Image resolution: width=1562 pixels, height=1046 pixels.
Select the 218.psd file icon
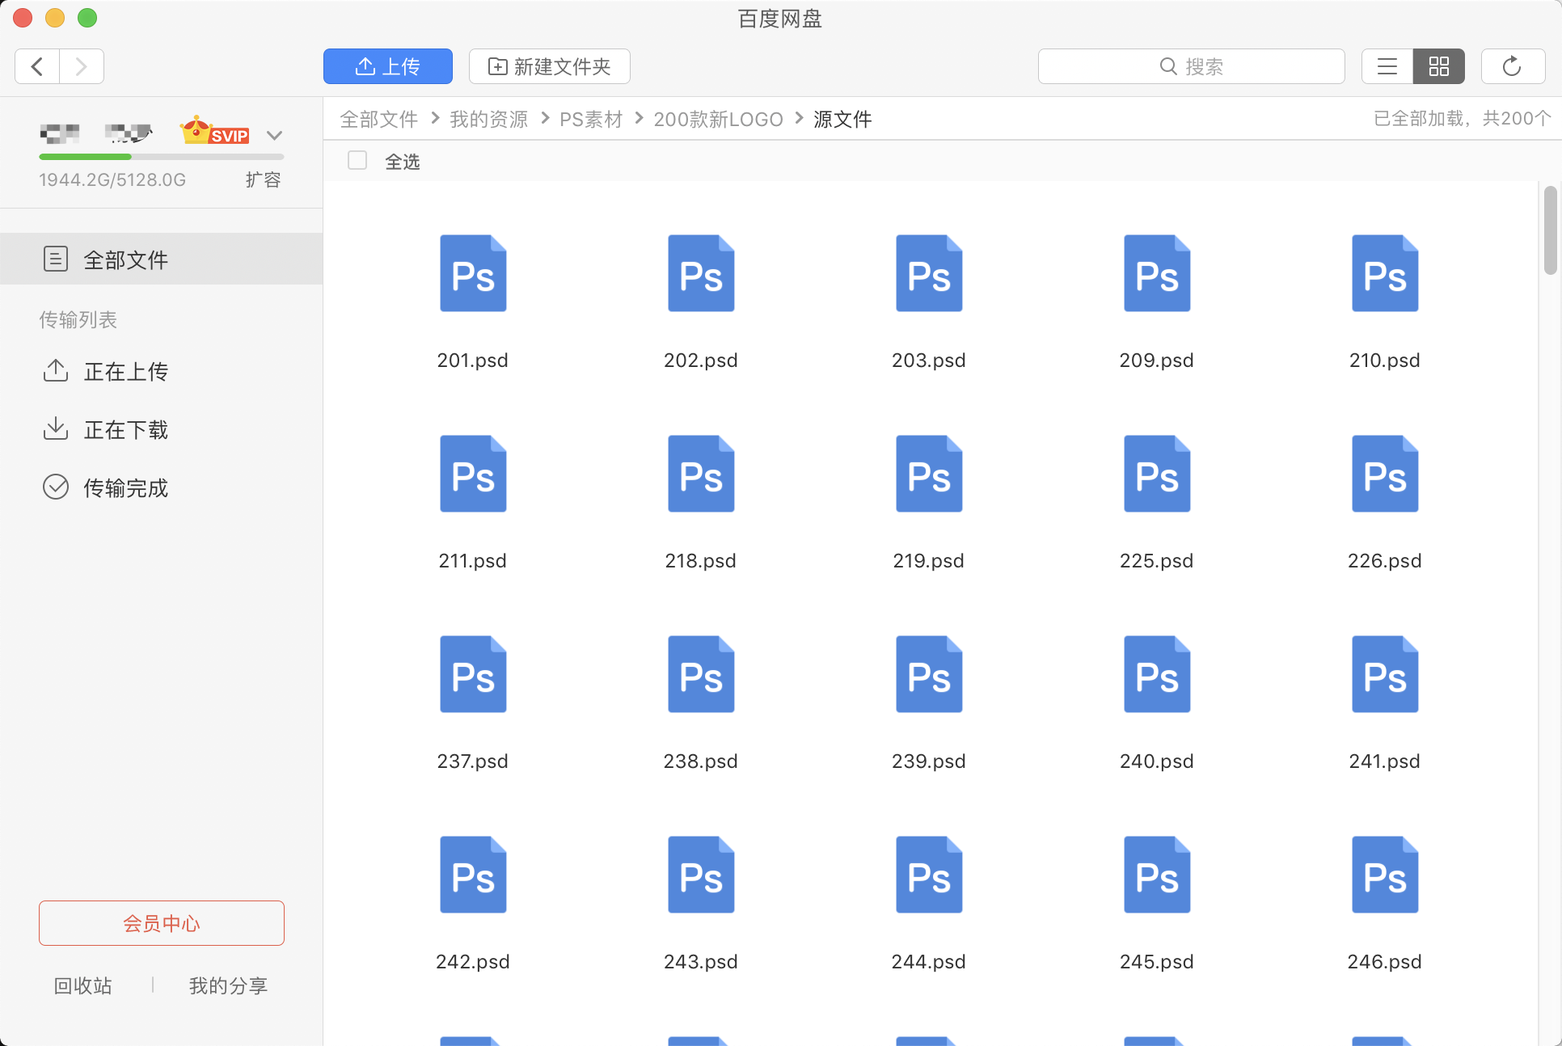point(701,474)
